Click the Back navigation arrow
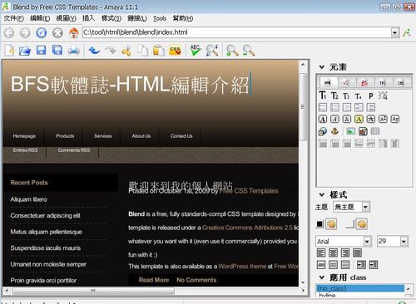This screenshot has width=416, height=304. coord(9,33)
